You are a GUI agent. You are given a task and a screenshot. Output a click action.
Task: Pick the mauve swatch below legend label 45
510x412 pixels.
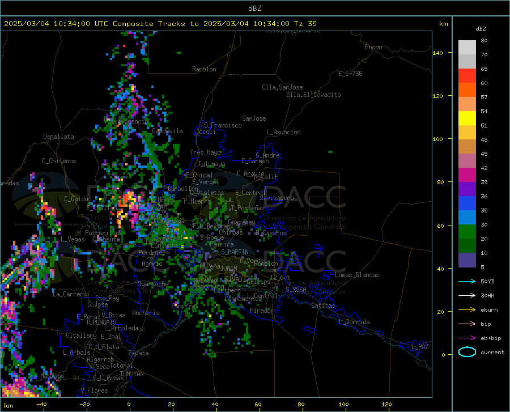coord(467,161)
